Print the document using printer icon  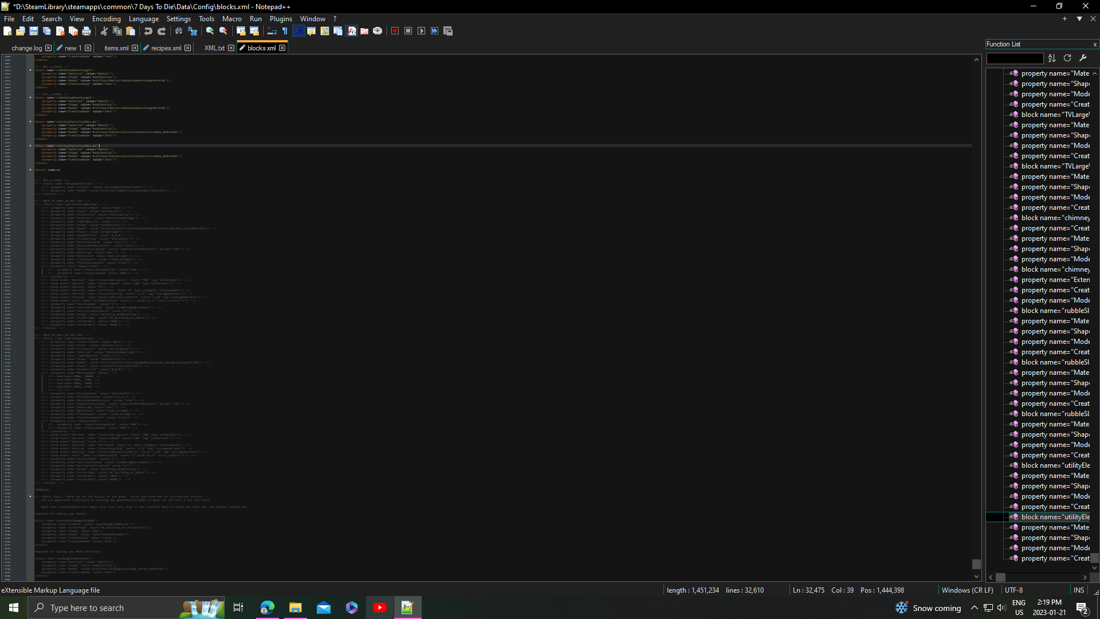(x=87, y=31)
